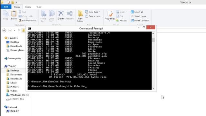This screenshot has height=116, width=206.
Task: Click Select none
Action: (x=138, y=16)
